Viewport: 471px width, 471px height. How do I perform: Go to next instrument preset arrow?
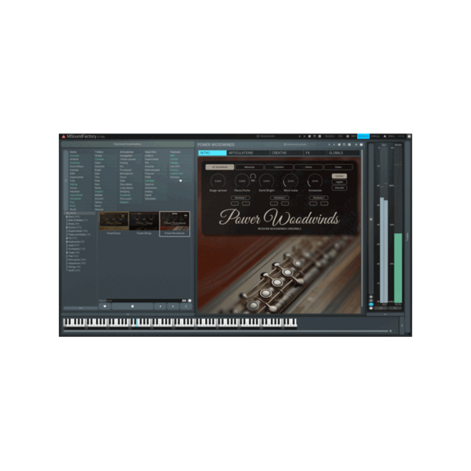point(334,144)
